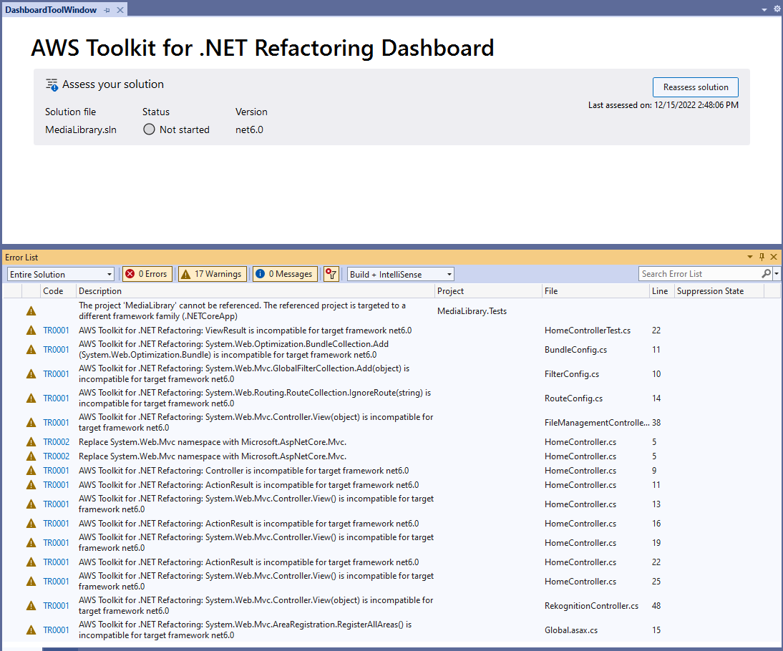Open TR0001 link for RekognitionController.cs row
Screen dimensions: 783x651
coord(56,605)
